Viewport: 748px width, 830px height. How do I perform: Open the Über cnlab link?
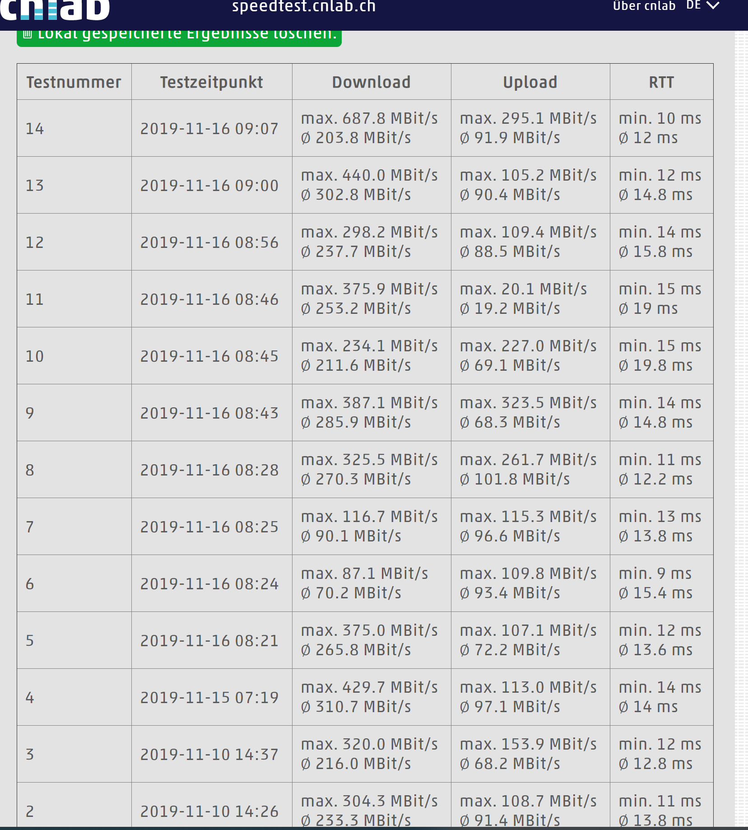click(644, 6)
